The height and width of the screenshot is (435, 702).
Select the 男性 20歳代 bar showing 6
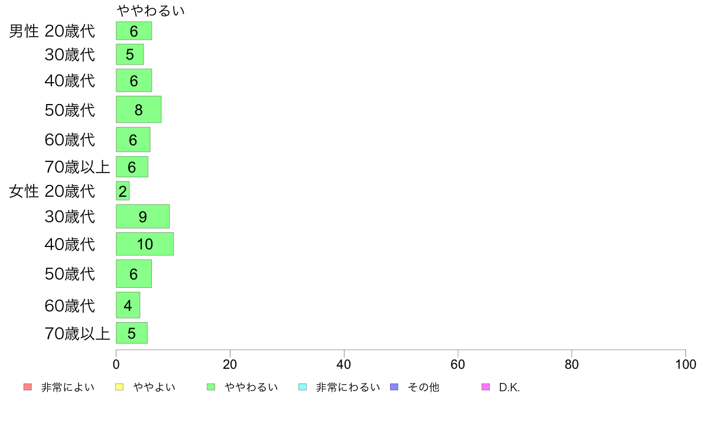[134, 31]
